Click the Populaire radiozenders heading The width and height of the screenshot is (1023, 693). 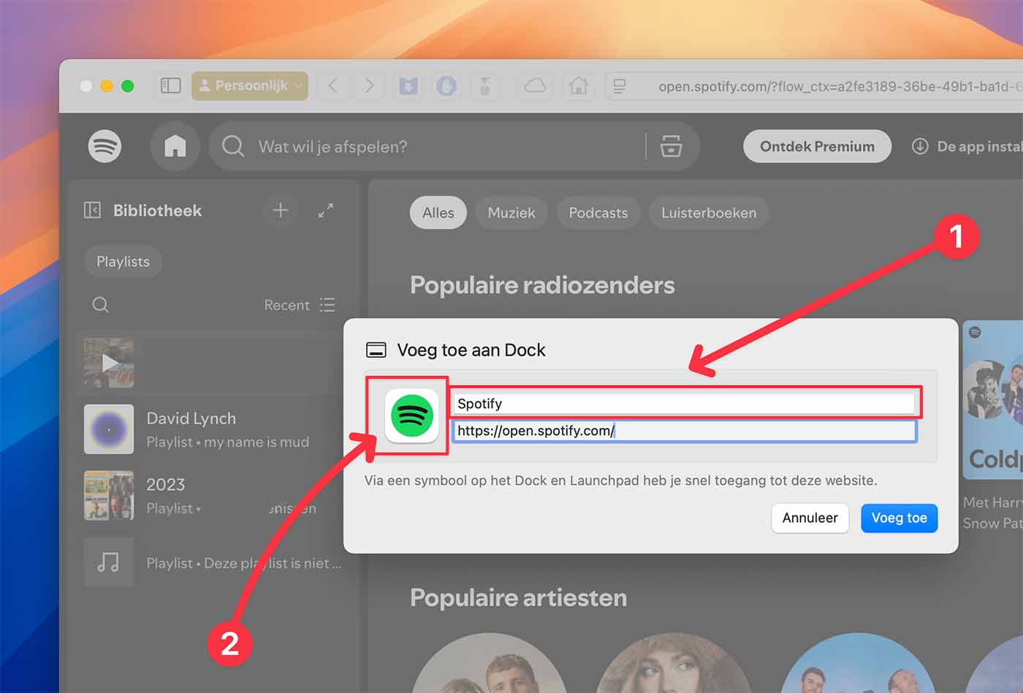click(x=542, y=285)
